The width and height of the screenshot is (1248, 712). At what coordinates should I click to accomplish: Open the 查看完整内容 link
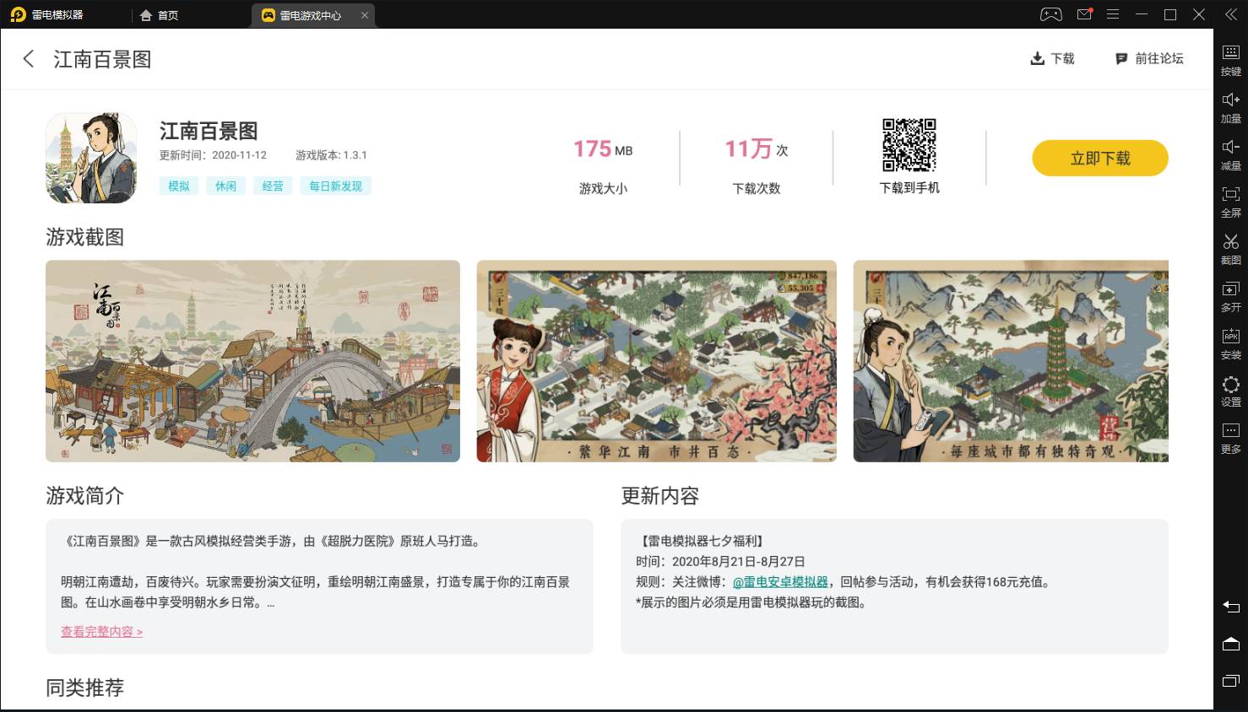(x=101, y=632)
